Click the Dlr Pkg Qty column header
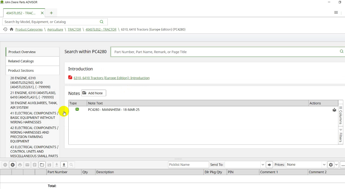The width and height of the screenshot is (345, 189). pos(215,172)
